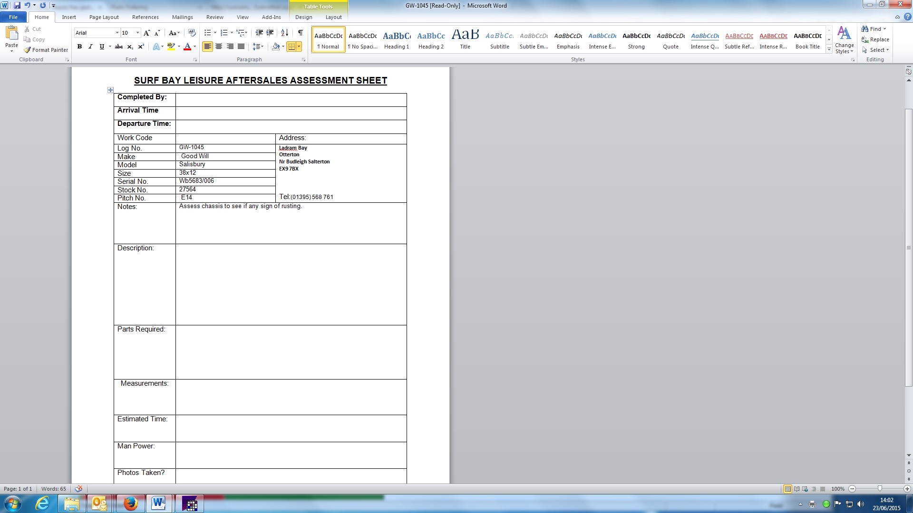Image resolution: width=913 pixels, height=513 pixels.
Task: Click the Save icon in quick access toolbar
Action: click(x=17, y=5)
